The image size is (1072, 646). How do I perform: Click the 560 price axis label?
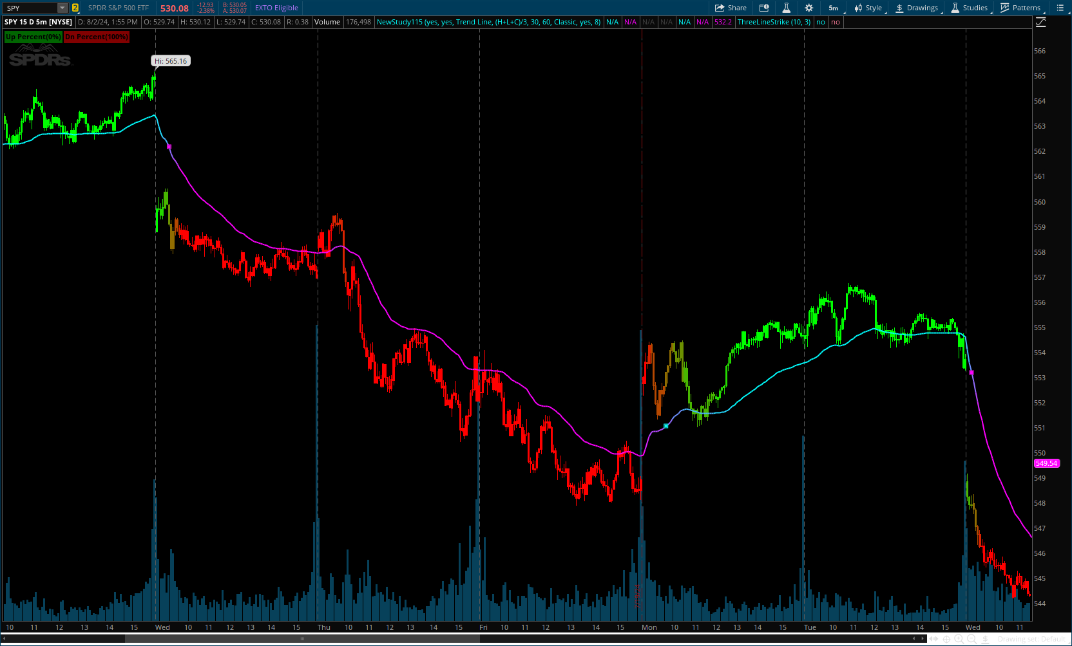click(1040, 203)
